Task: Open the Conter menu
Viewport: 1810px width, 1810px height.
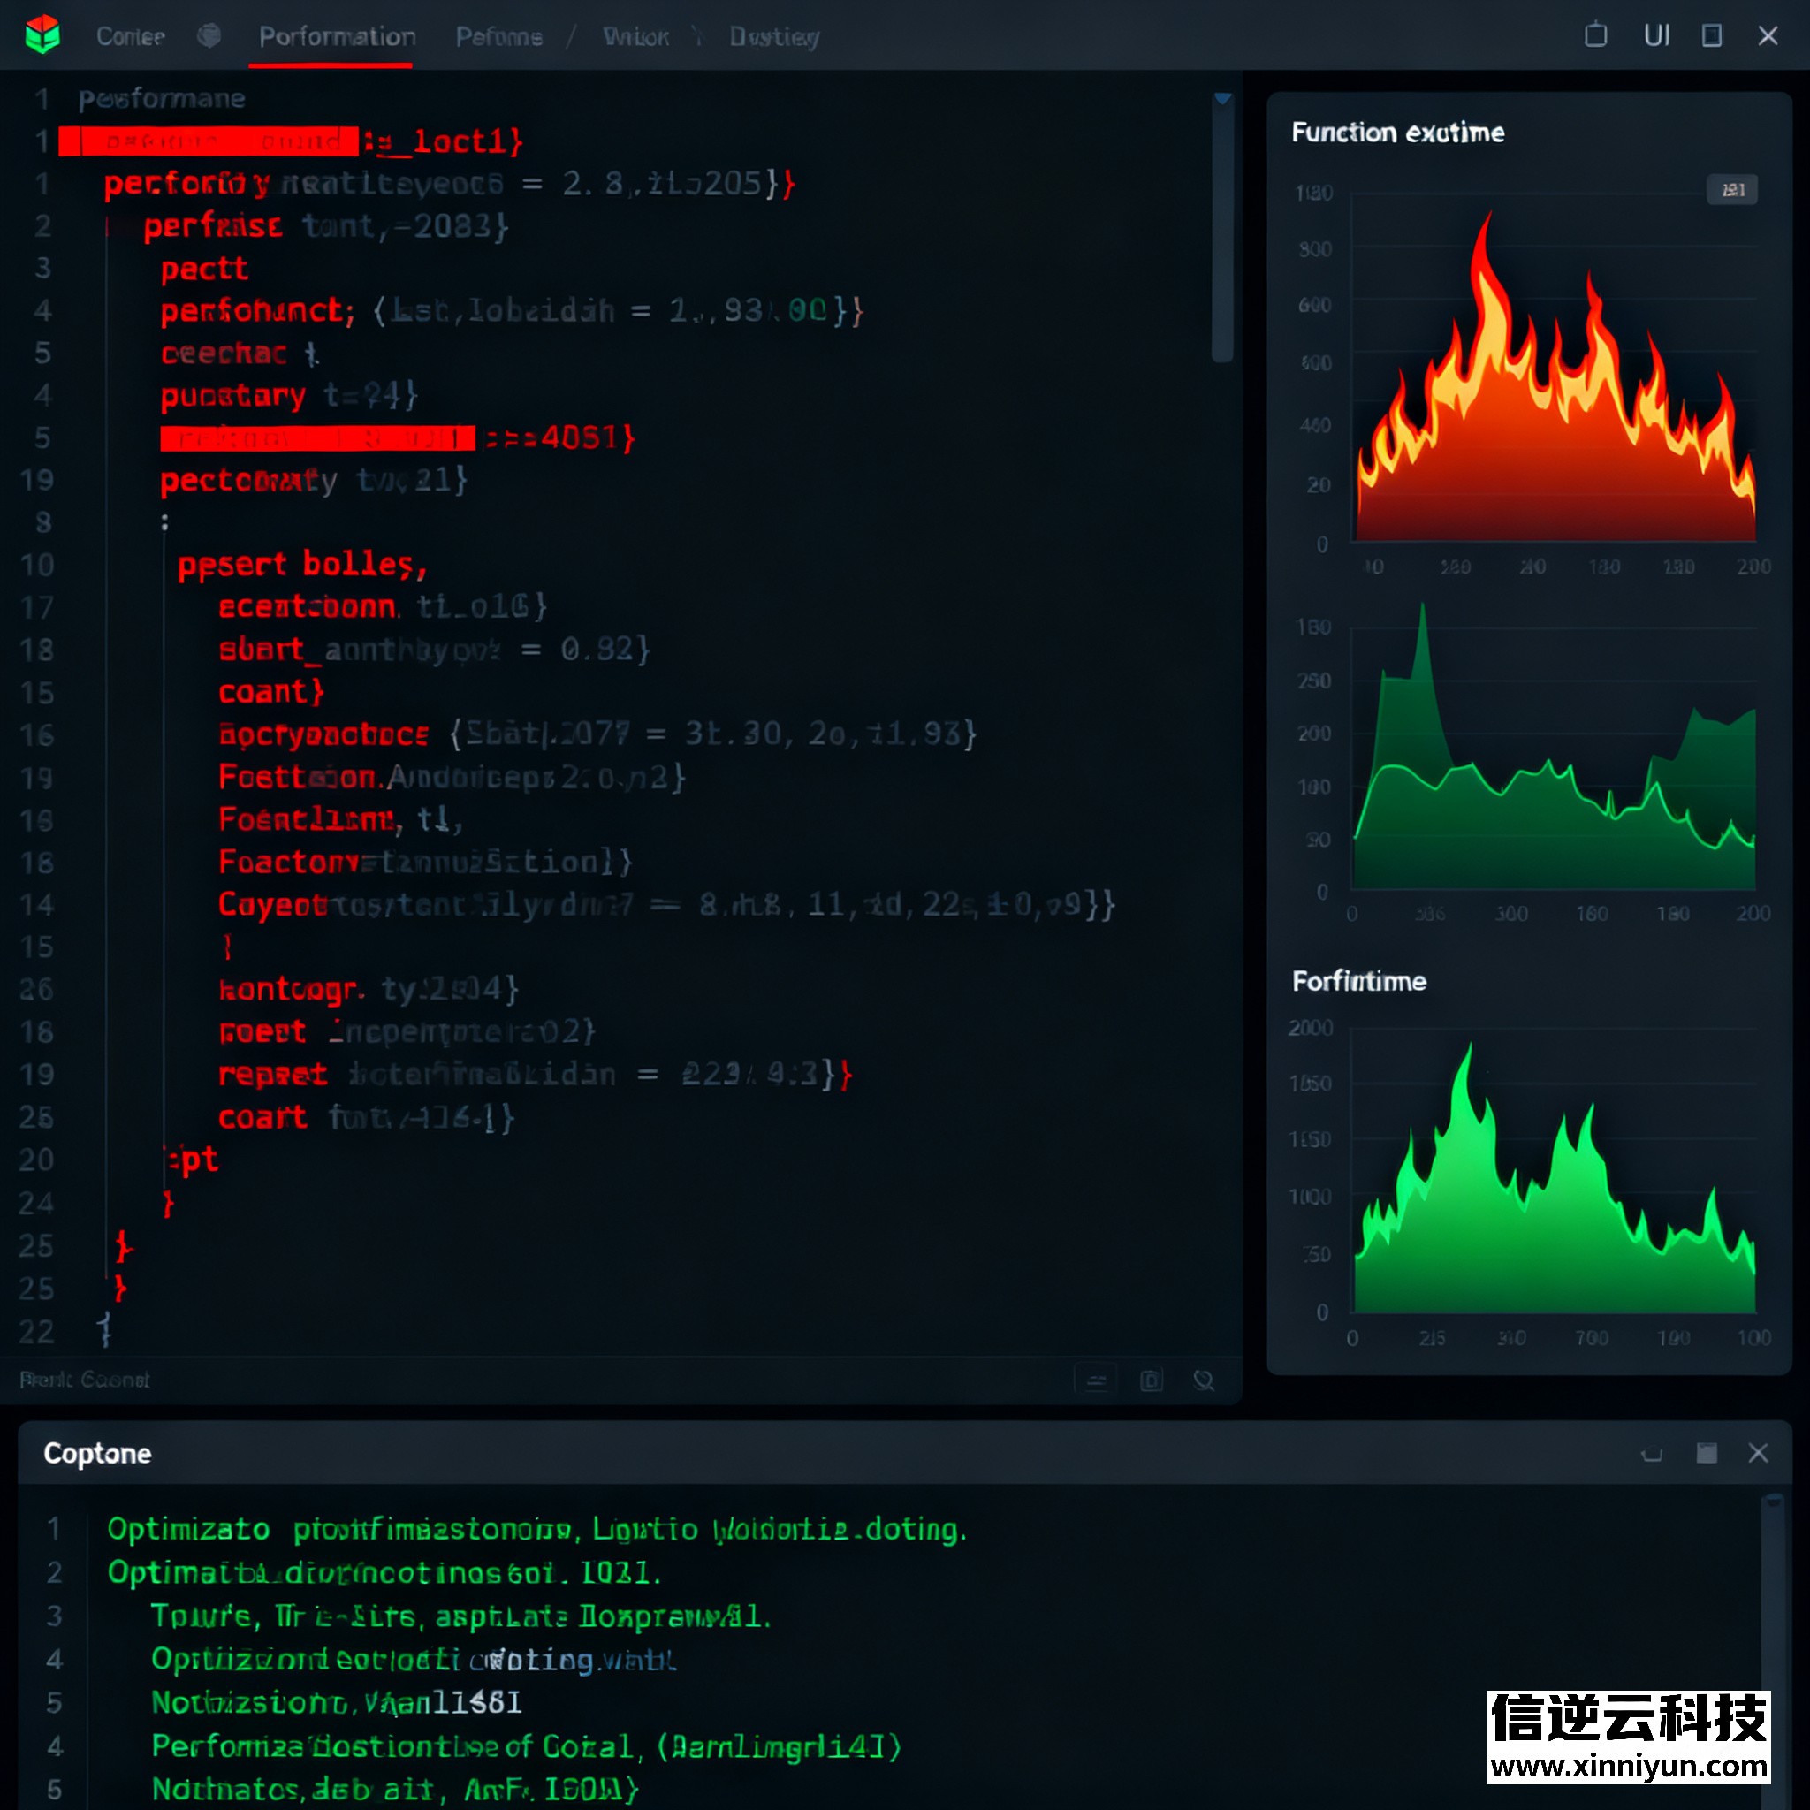Action: 130,36
